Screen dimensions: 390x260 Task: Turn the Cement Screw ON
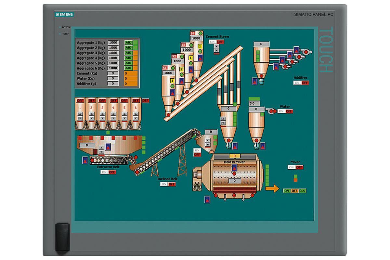point(213,42)
